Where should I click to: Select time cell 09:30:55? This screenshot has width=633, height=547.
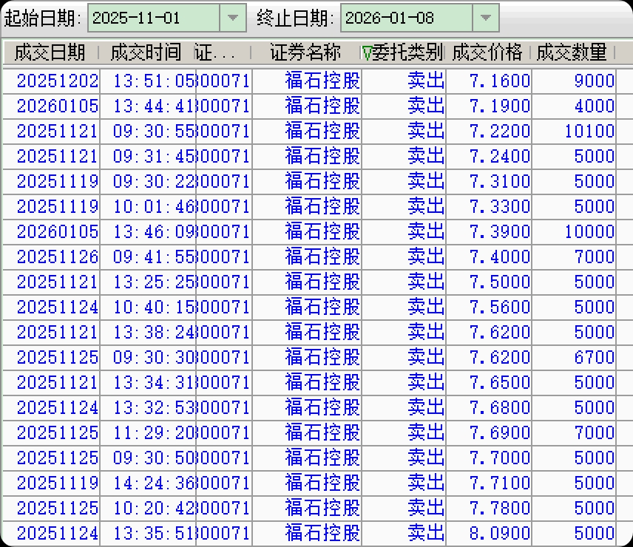point(148,131)
